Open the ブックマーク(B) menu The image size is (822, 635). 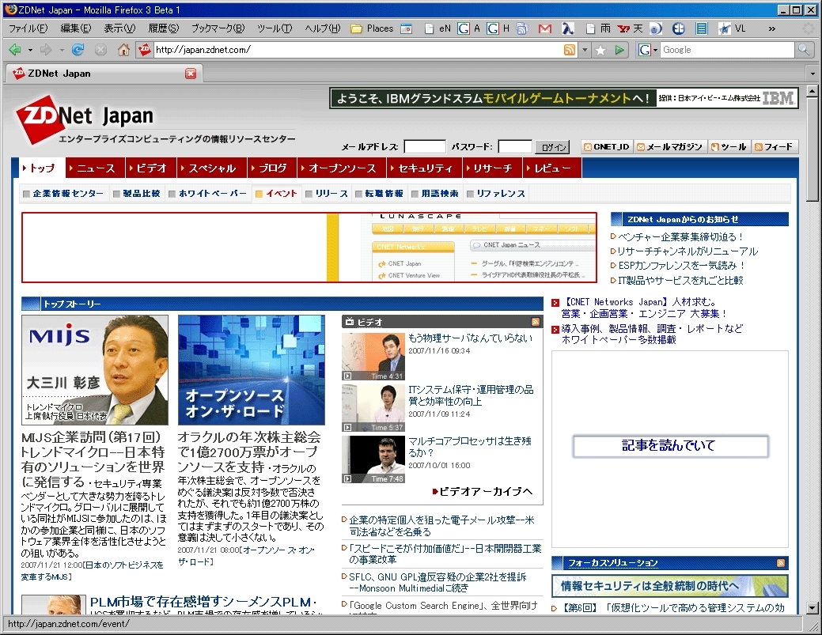coord(218,28)
